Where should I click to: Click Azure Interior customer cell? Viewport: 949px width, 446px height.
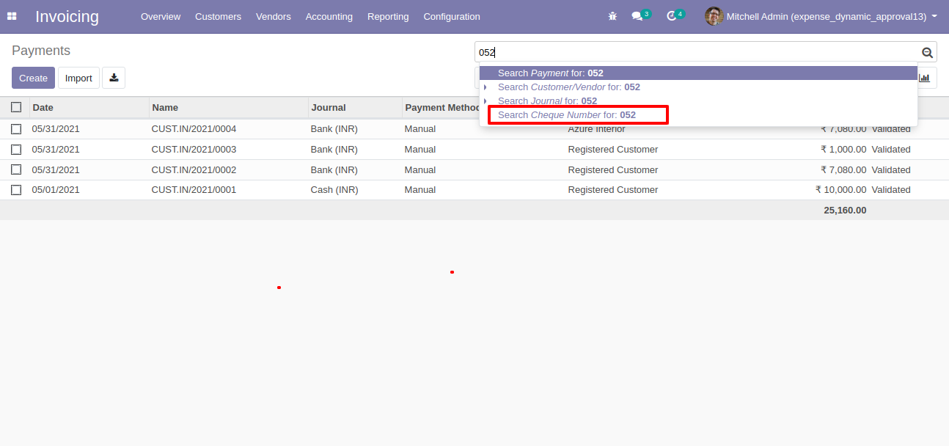596,130
